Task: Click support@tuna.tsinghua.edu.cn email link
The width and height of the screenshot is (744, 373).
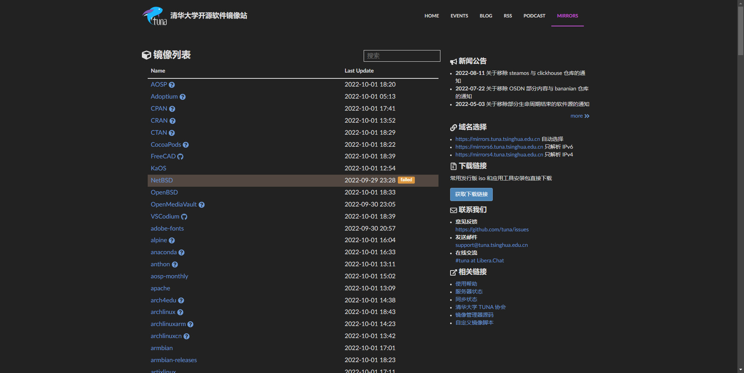Action: [492, 245]
